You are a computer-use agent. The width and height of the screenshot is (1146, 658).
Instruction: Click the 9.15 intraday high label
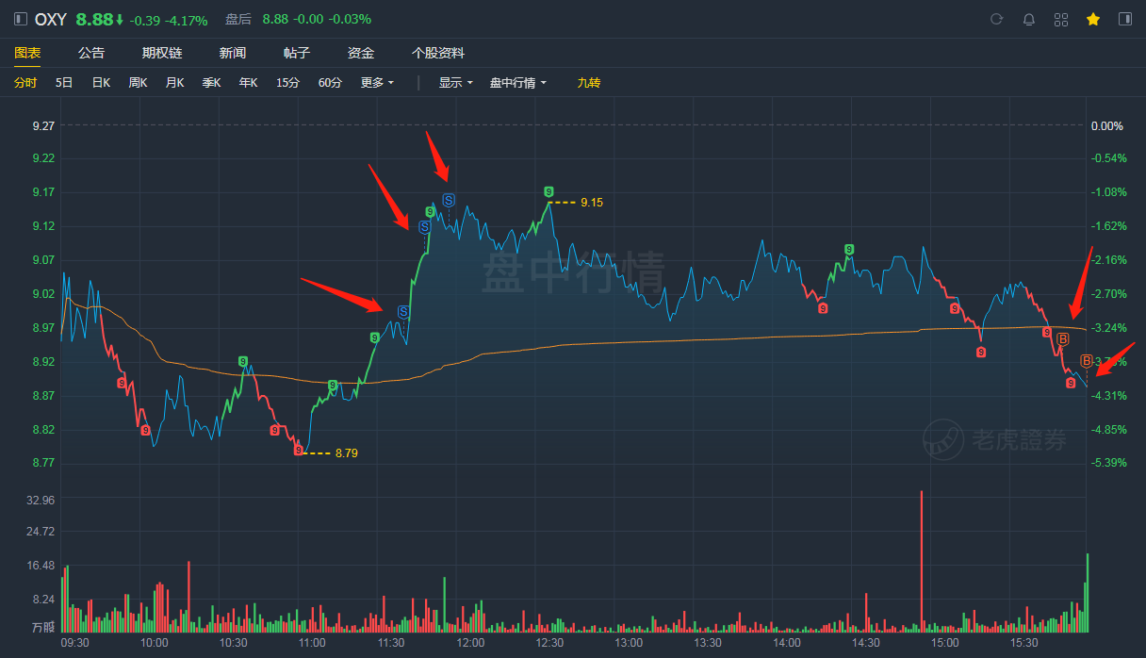pyautogui.click(x=592, y=203)
